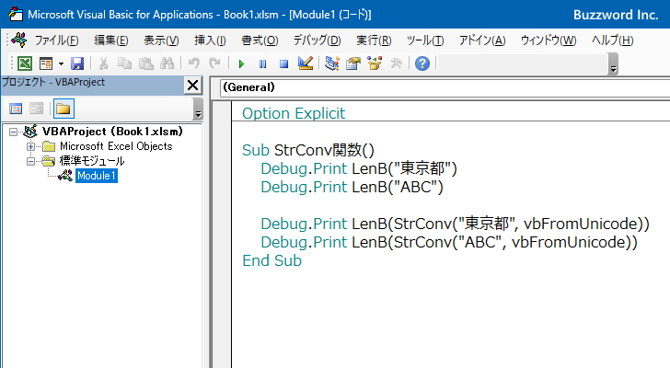Open the 書式(O) menu

pyautogui.click(x=260, y=40)
